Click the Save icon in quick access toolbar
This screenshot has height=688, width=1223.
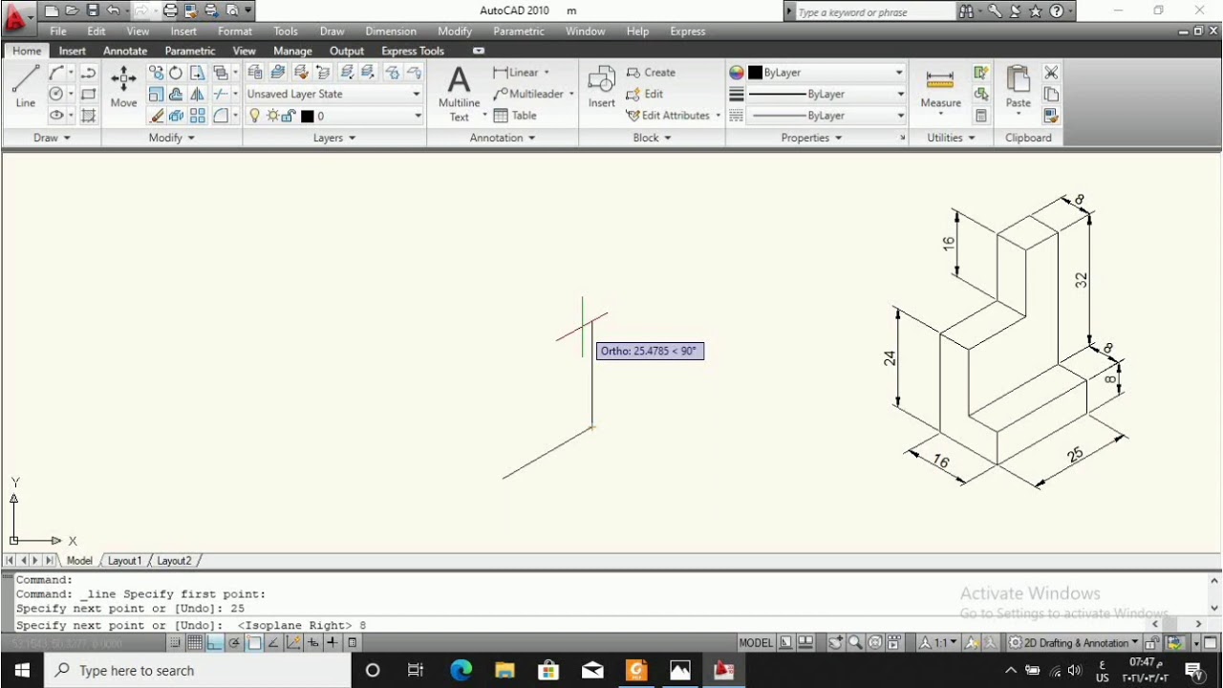click(x=93, y=11)
